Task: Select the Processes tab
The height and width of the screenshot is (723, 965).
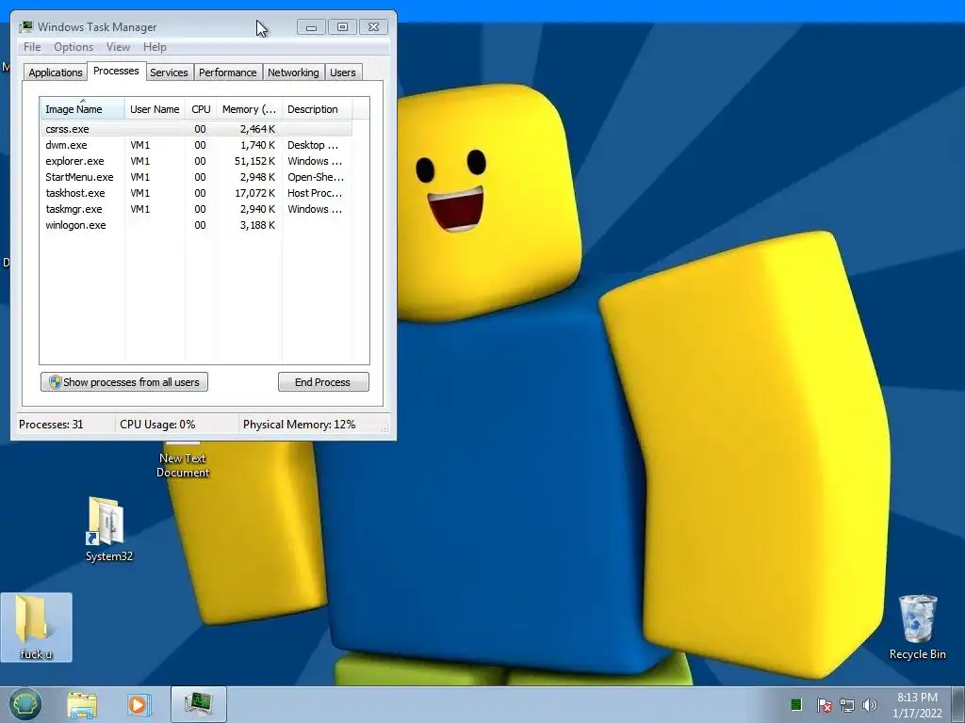Action: pos(116,72)
